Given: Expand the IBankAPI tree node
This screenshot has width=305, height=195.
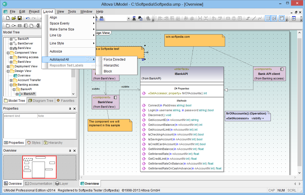Looking at the screenshot, I should click(17, 94).
